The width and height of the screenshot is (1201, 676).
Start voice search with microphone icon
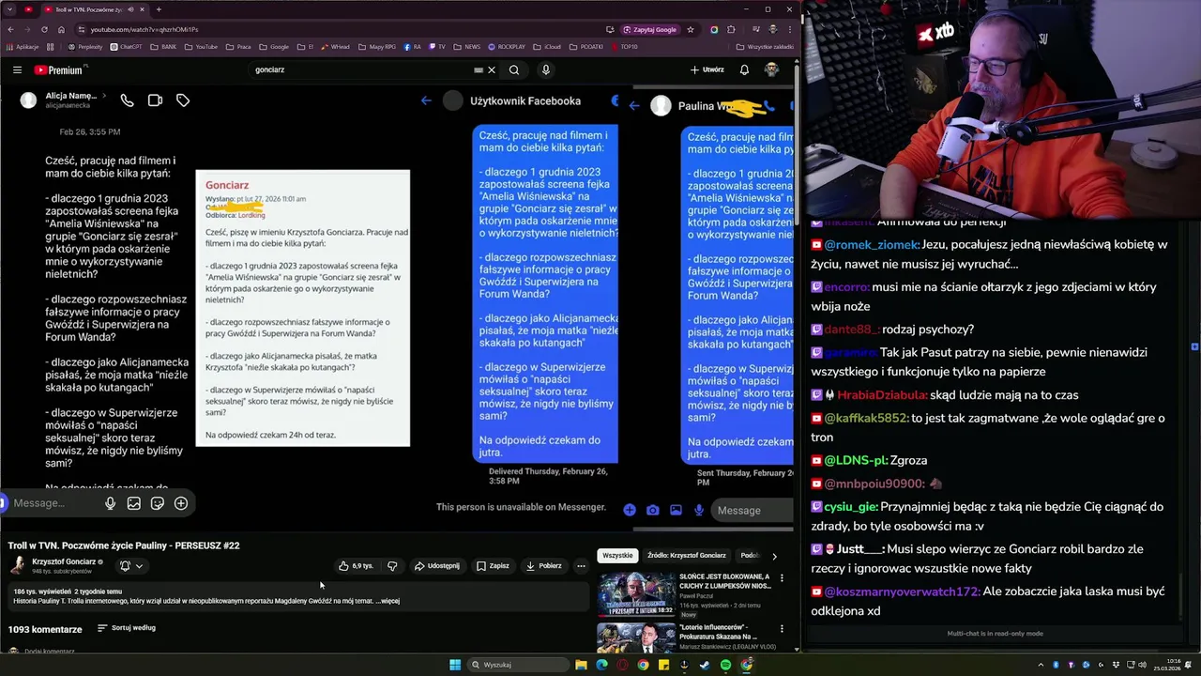(545, 69)
